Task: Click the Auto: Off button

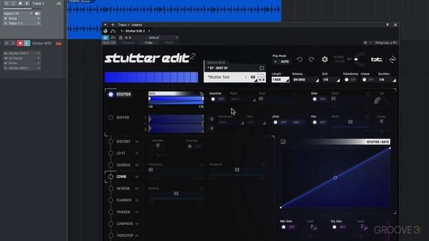Action: point(109,43)
